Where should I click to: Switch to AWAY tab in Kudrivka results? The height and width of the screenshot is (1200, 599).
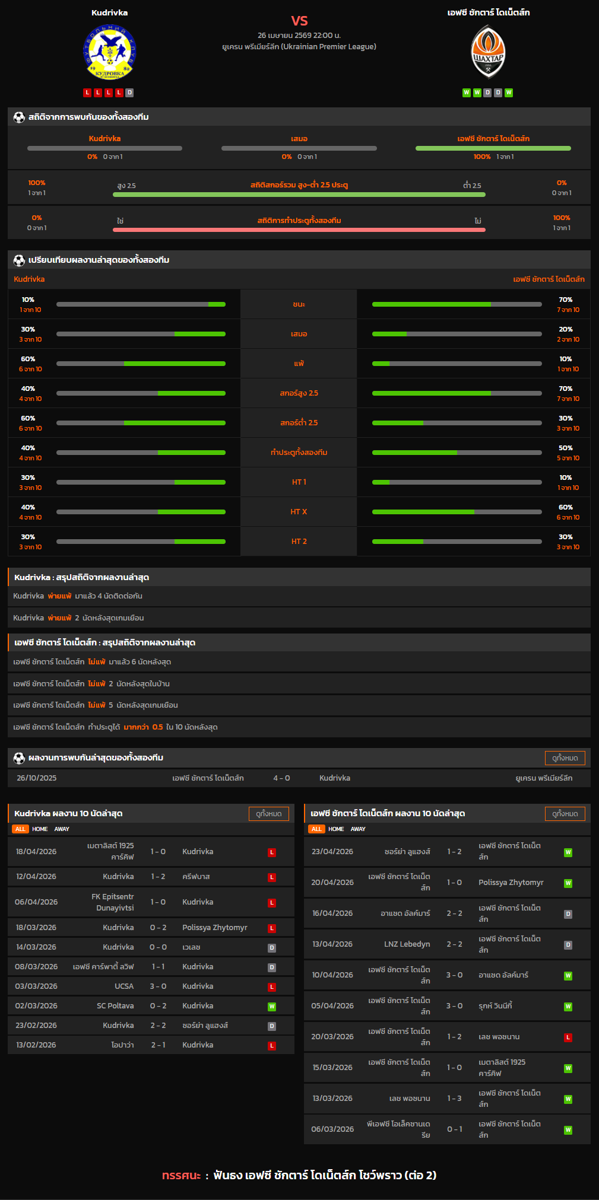tap(62, 829)
